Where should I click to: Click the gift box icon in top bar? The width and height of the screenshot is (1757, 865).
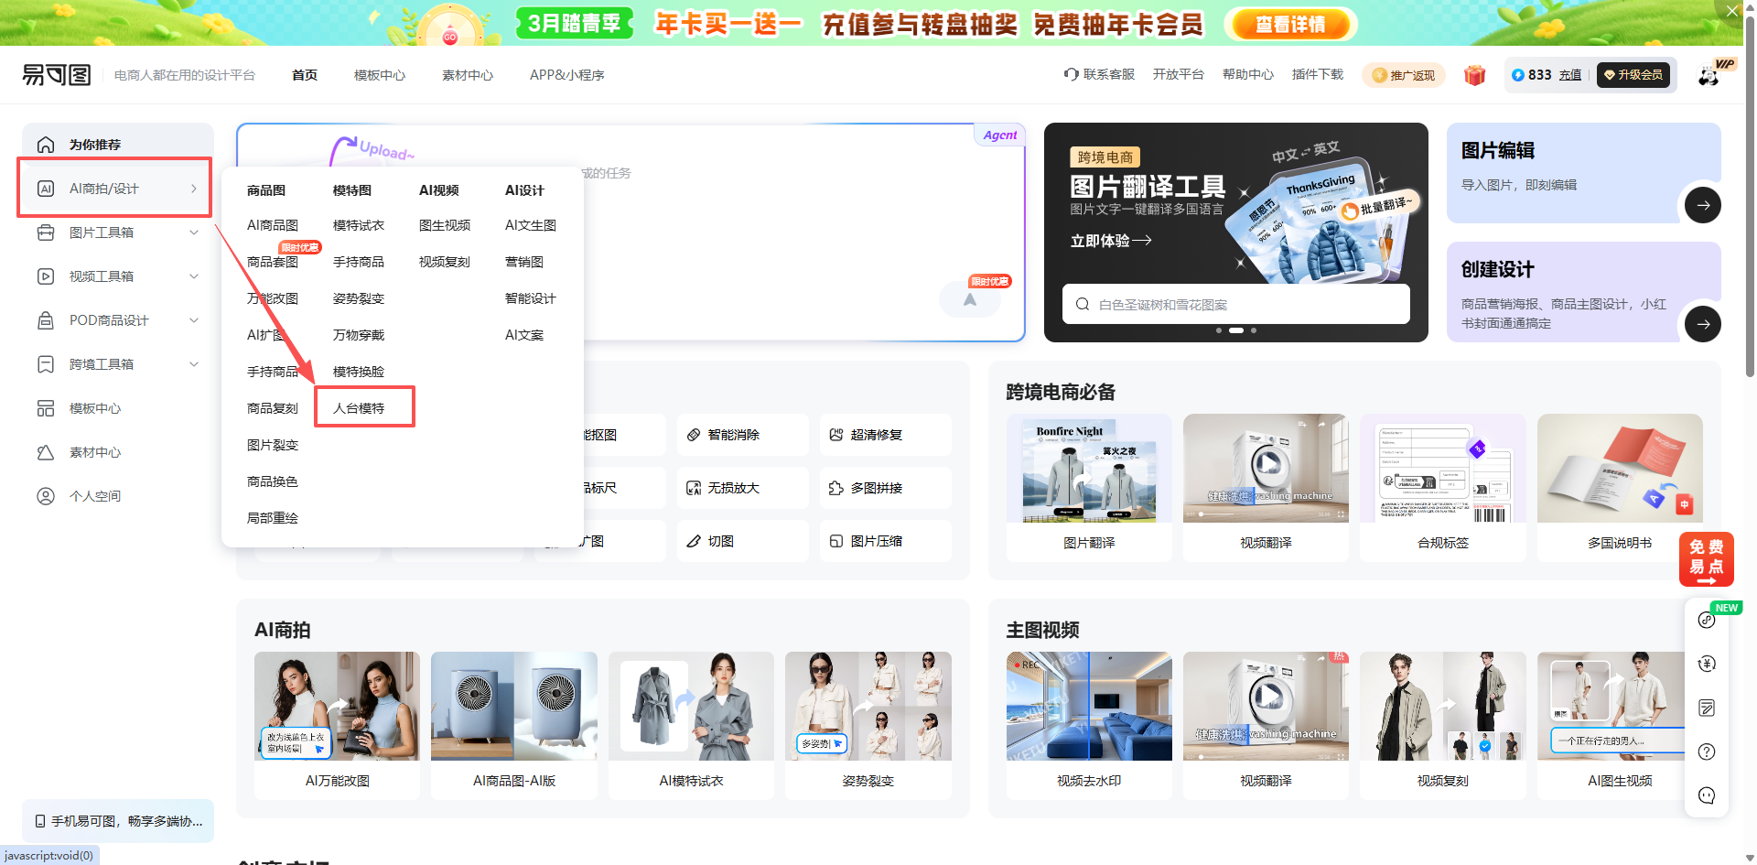tap(1474, 75)
